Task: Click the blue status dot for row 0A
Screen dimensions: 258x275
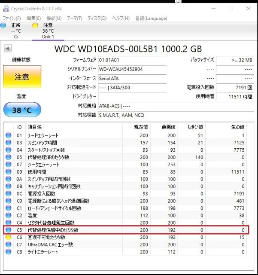Action: coord(9,179)
